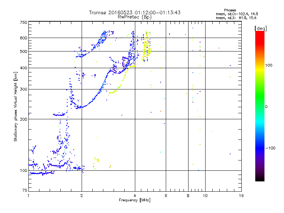Click y-axis tick label '750'
Screen dimensions: 284x213
[x=23, y=22]
